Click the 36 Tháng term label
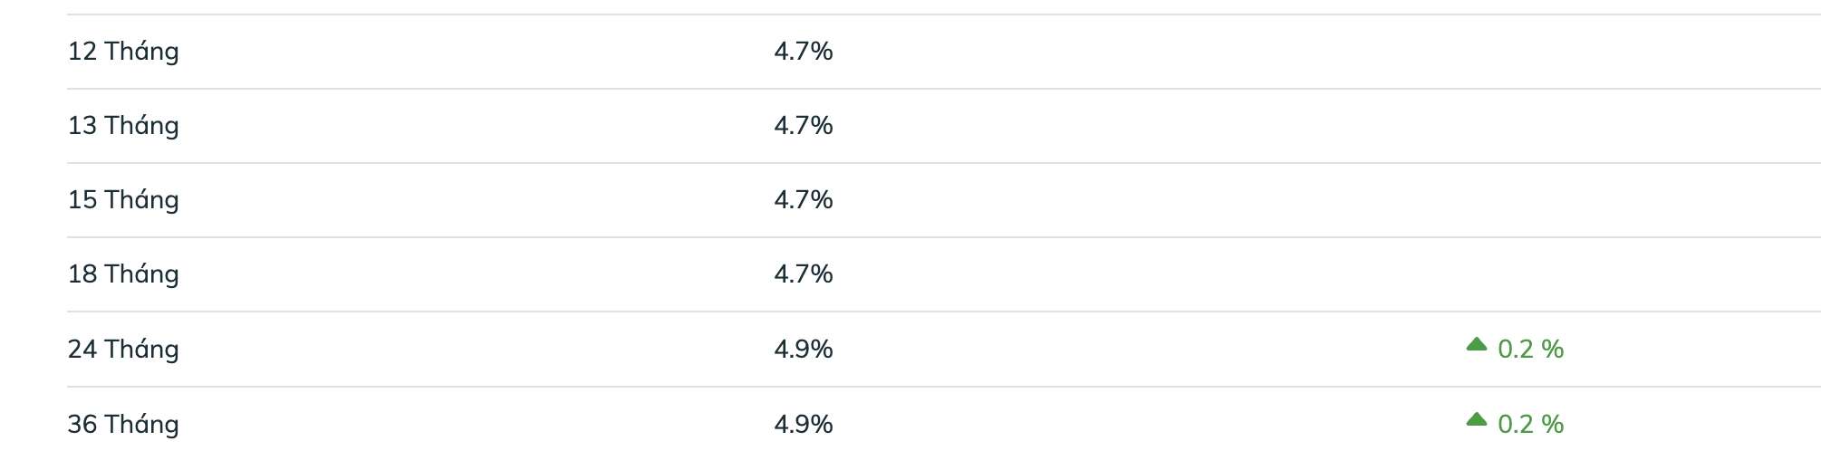The width and height of the screenshot is (1821, 451). pyautogui.click(x=123, y=425)
